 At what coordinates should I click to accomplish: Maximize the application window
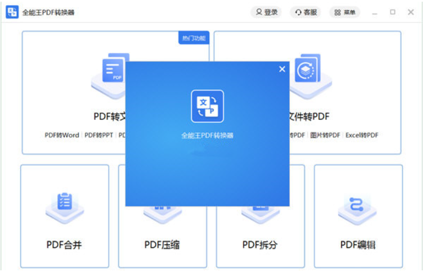coord(392,12)
